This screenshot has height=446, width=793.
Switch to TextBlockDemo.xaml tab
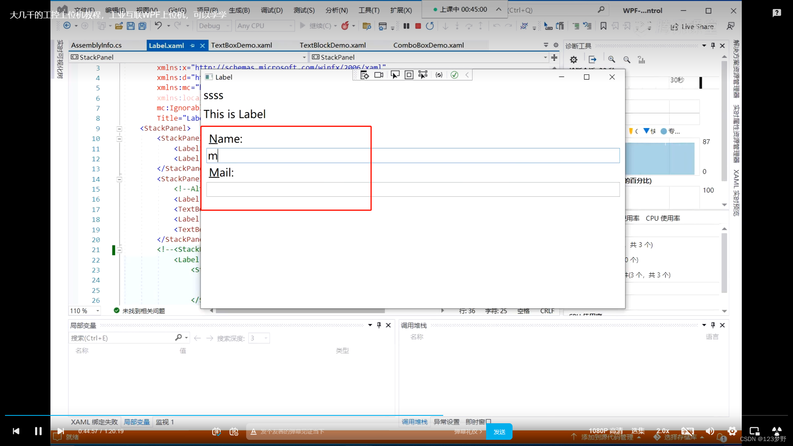coord(333,45)
